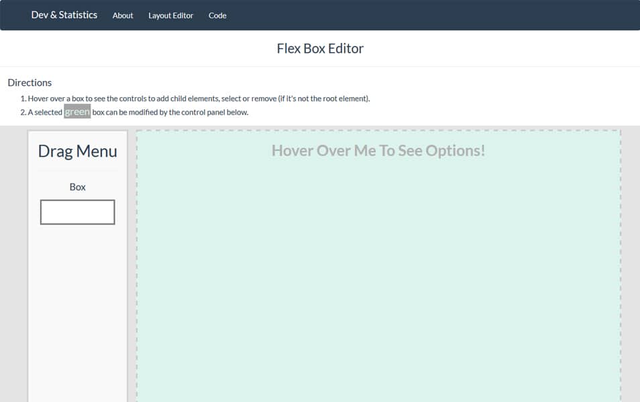Click the highlighted green word badge
The height and width of the screenshot is (402, 640).
pos(77,112)
